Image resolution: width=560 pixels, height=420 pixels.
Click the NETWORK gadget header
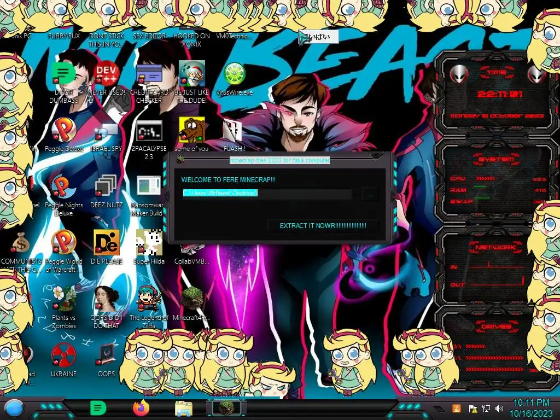click(x=495, y=247)
